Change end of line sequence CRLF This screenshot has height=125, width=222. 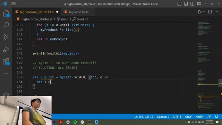pos(188,117)
